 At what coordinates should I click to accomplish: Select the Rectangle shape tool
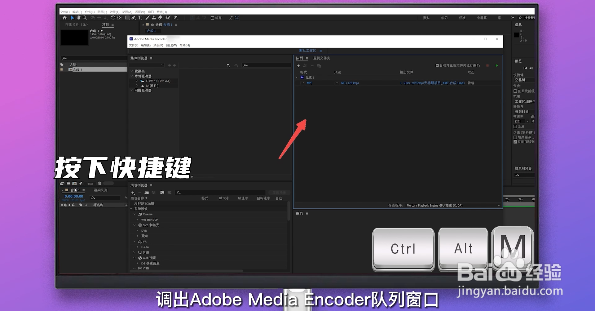point(127,18)
